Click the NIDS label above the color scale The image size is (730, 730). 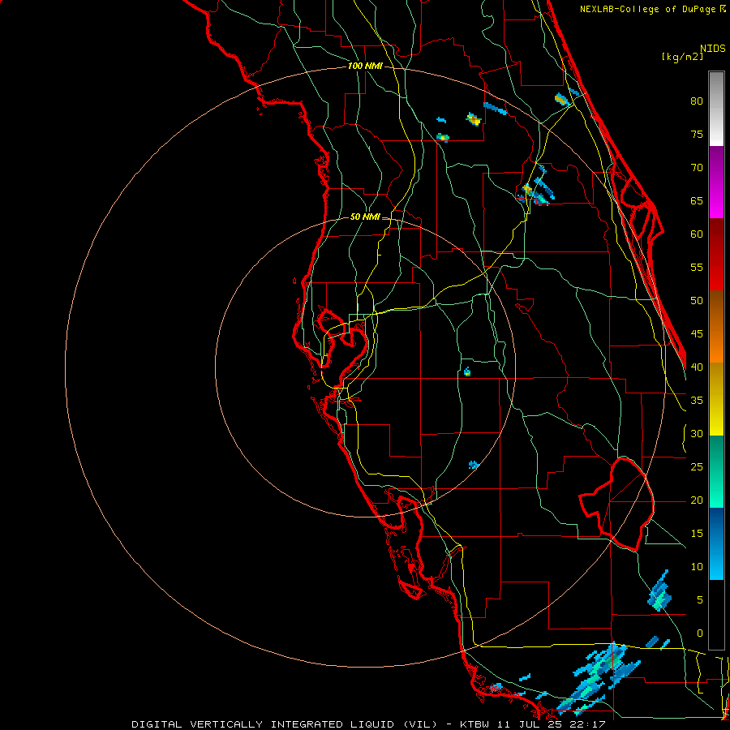pyautogui.click(x=712, y=49)
